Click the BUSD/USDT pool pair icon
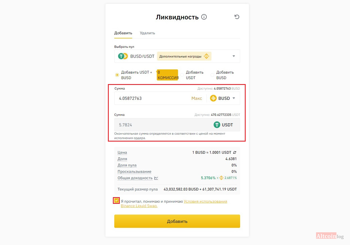 pos(123,56)
